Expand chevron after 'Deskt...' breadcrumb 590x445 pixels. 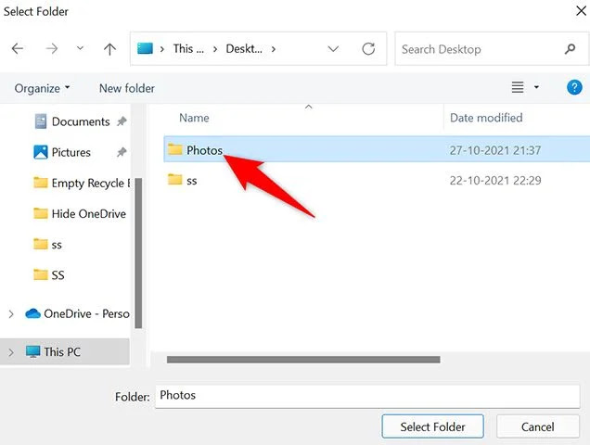274,49
